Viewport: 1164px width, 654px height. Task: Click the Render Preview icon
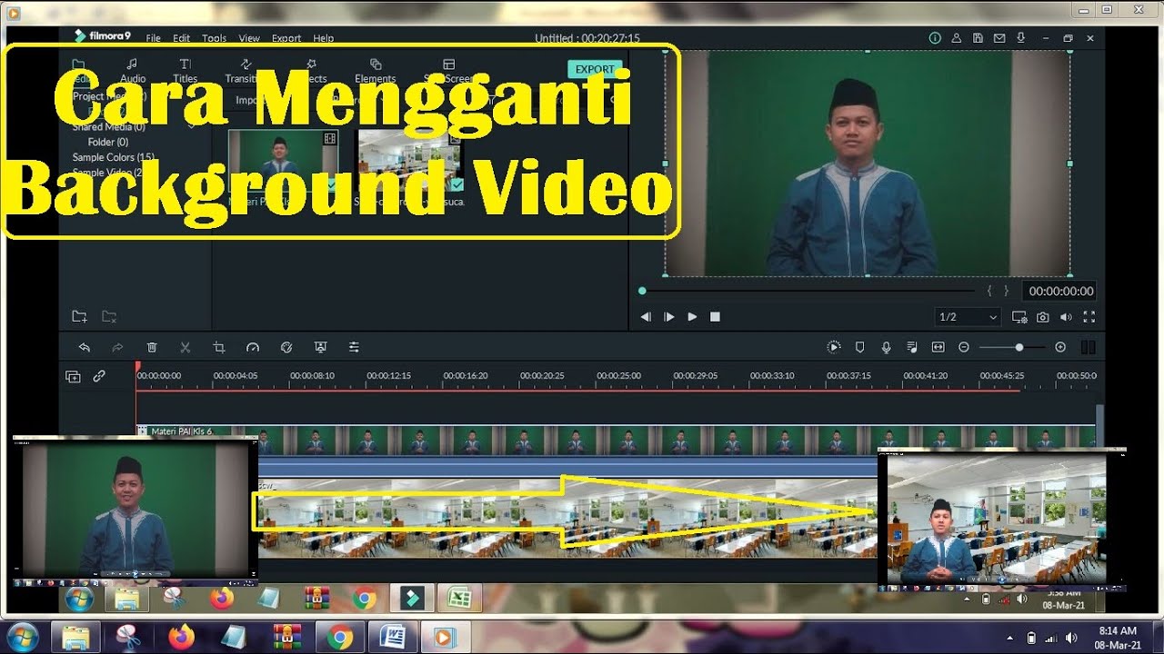(x=834, y=347)
